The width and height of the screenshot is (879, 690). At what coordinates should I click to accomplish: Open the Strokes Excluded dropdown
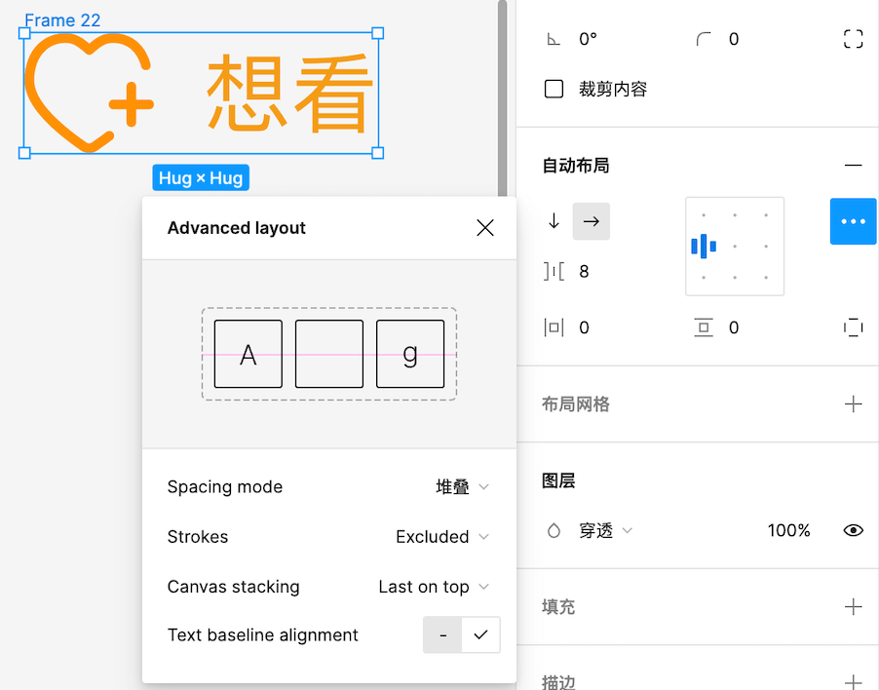point(441,537)
